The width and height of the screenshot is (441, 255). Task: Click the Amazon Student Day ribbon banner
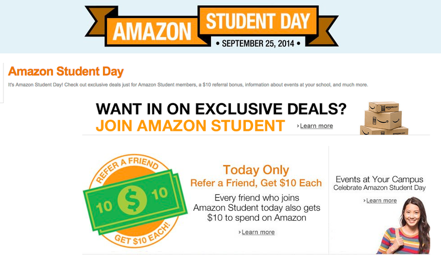tap(212, 26)
